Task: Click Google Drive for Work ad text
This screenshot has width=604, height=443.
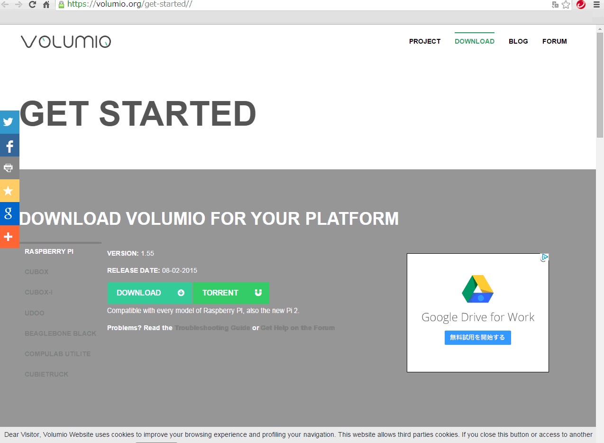Action: pyautogui.click(x=478, y=317)
